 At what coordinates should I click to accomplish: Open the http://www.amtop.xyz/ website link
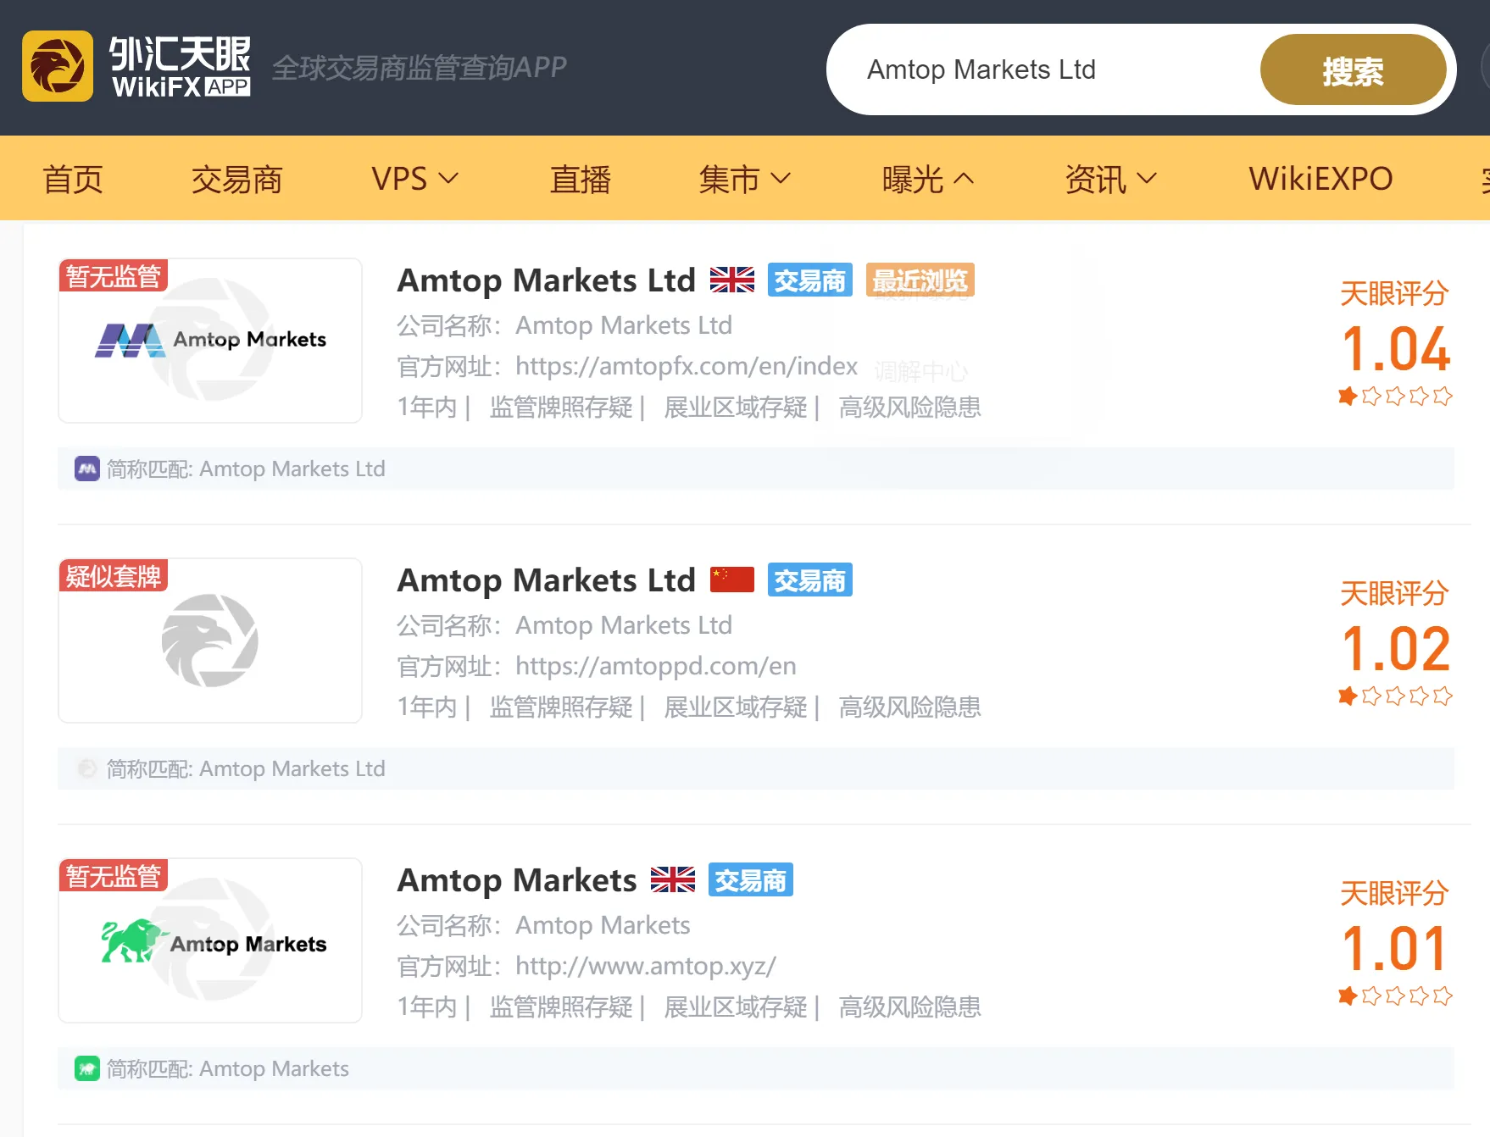click(646, 966)
